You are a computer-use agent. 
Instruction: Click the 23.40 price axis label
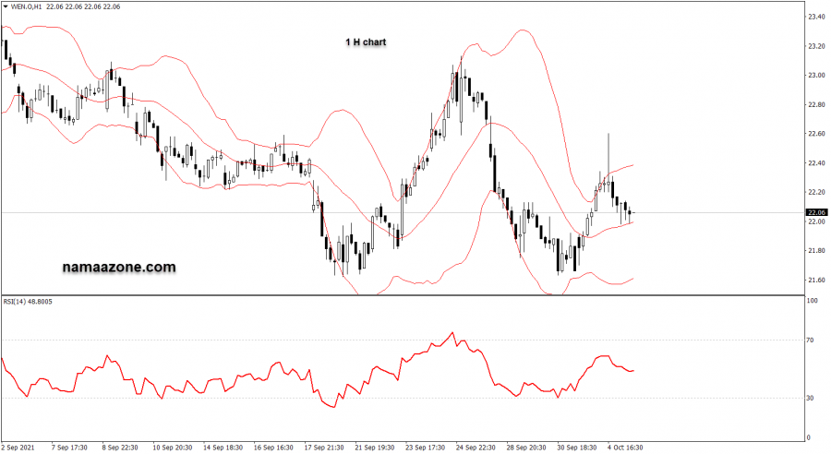click(x=816, y=17)
